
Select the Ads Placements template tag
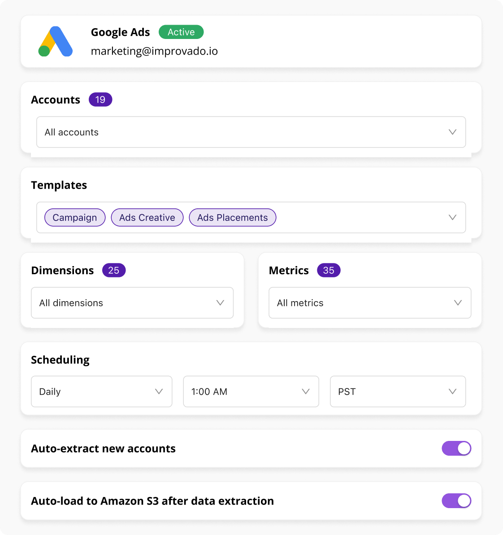[232, 218]
